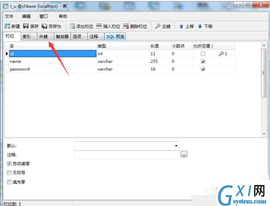Click the 名 (Name) column header
The height and width of the screenshot is (206, 270).
tap(53, 46)
